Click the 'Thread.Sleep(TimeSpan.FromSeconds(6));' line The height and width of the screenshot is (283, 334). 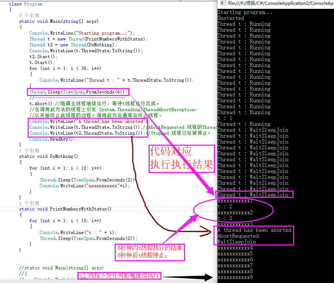tap(78, 92)
